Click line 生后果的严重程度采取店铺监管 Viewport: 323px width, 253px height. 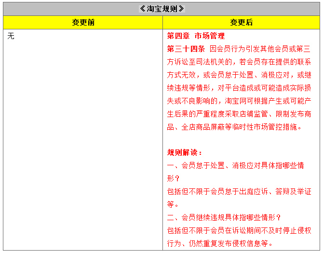239,114
